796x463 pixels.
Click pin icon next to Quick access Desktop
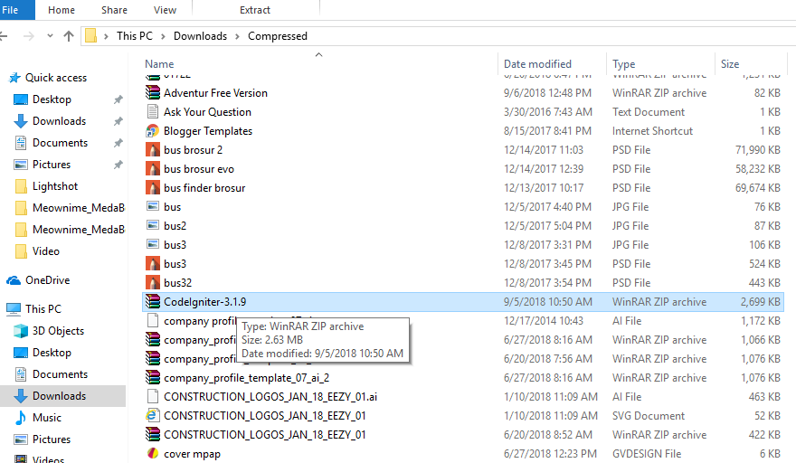[x=118, y=99]
